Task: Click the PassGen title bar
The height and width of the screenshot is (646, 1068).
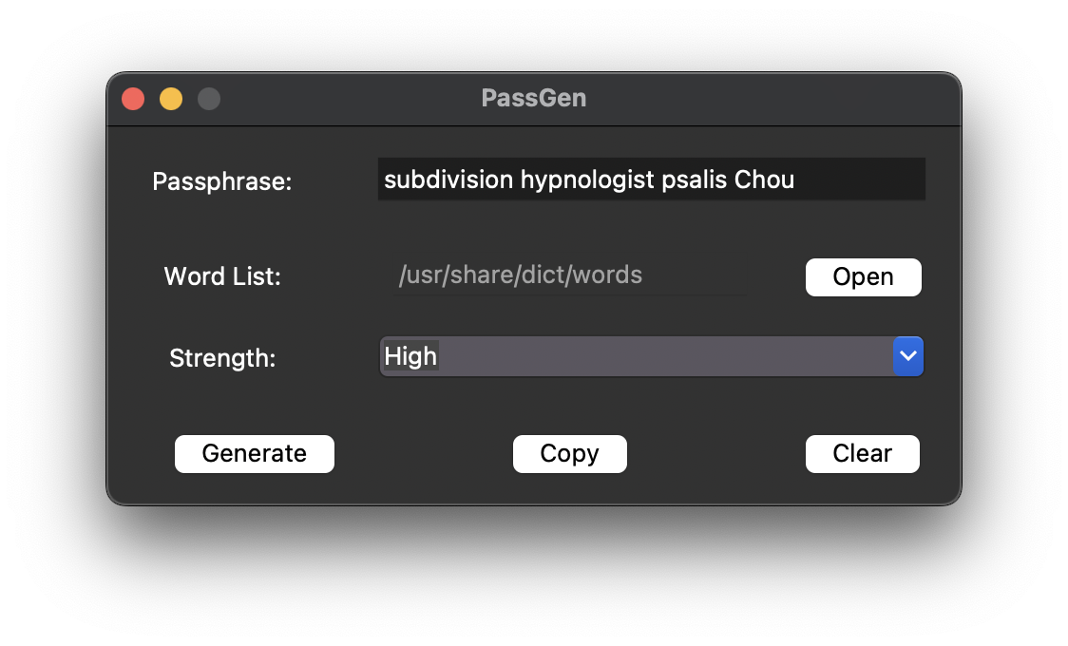Action: (x=534, y=98)
